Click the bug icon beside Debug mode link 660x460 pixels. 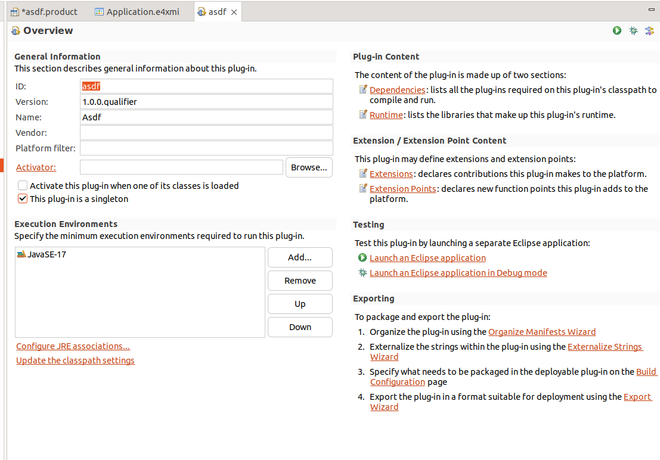[362, 273]
